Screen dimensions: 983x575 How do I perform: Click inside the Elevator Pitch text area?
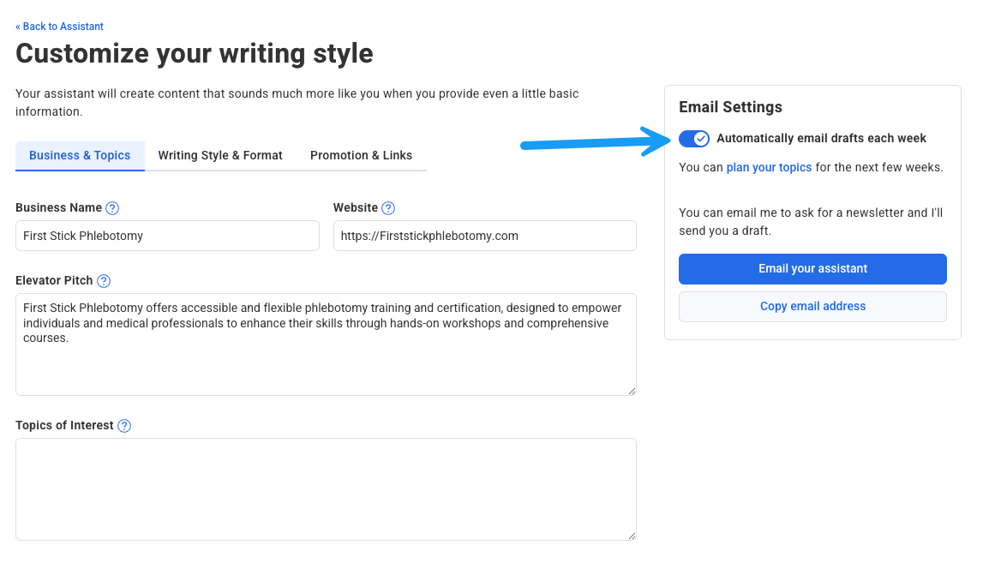coord(326,360)
